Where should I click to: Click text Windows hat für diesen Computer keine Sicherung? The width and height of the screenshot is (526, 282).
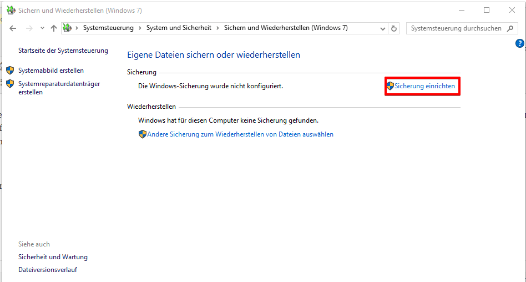coord(229,120)
